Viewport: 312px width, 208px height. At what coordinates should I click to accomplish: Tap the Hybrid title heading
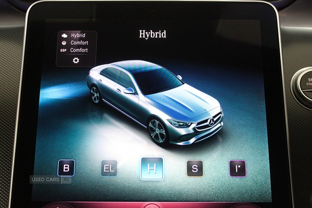coord(152,34)
